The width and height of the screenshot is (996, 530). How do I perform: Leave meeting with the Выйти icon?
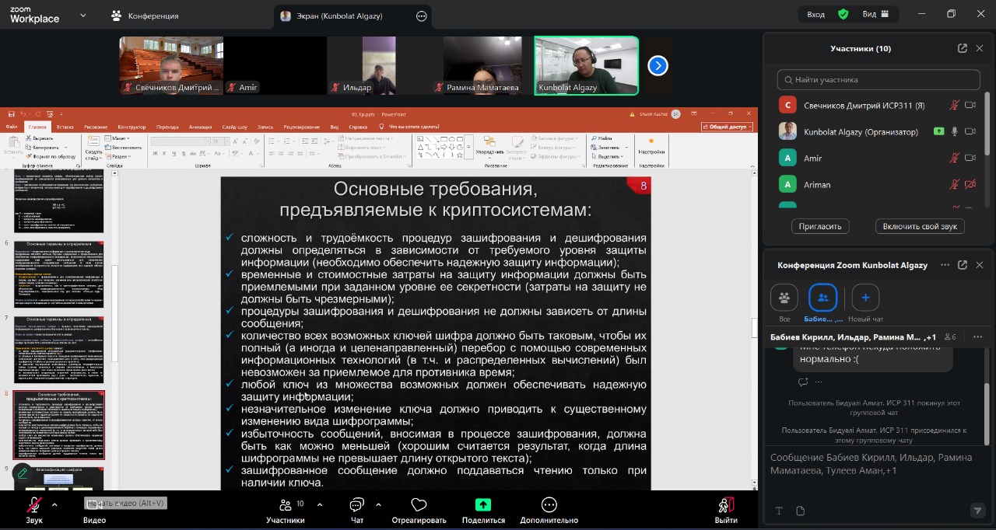(726, 506)
